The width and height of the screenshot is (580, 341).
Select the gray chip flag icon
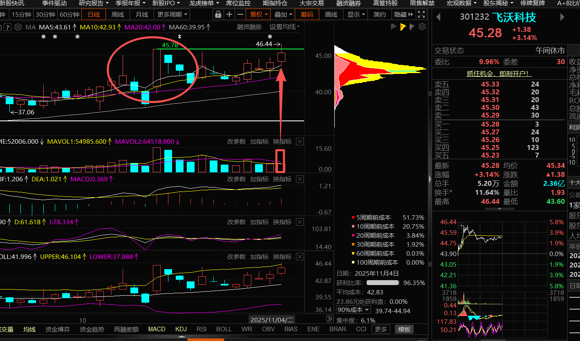(412, 27)
